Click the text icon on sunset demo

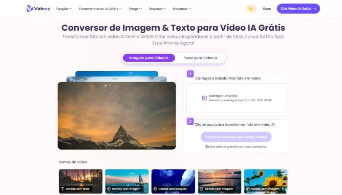click(63, 188)
